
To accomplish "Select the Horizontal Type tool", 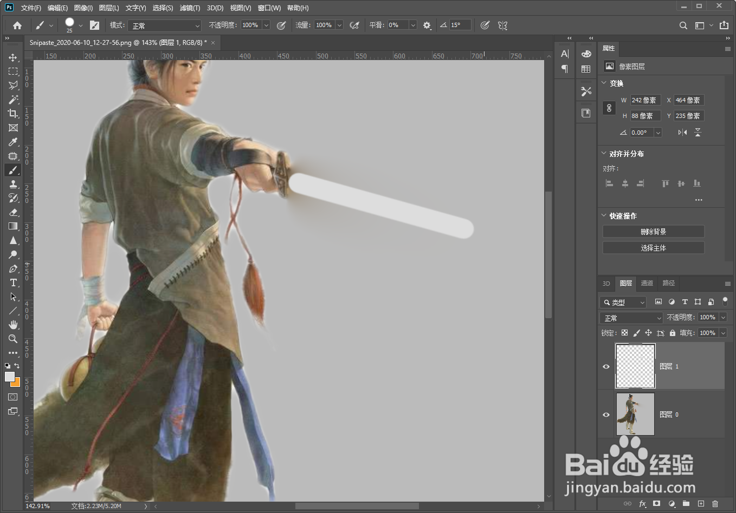I will [x=13, y=282].
